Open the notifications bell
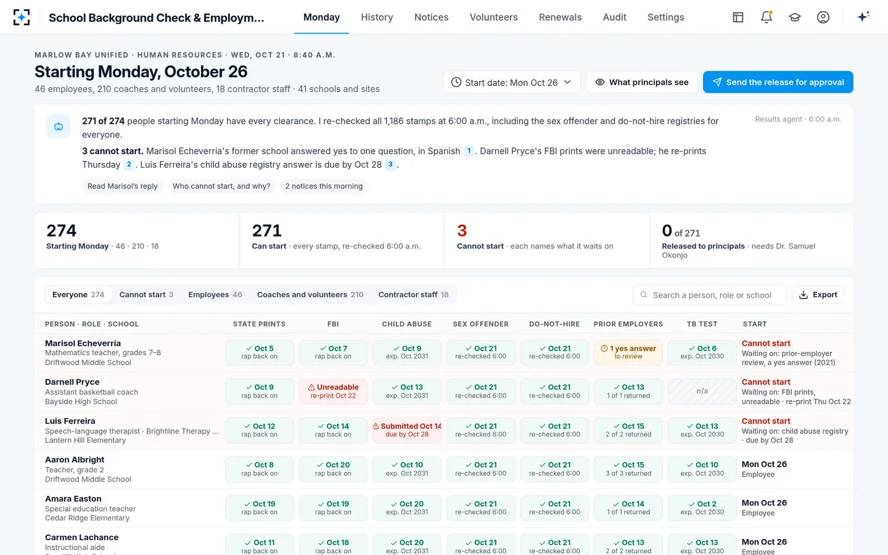Screen dimensions: 888x555 coord(767,17)
